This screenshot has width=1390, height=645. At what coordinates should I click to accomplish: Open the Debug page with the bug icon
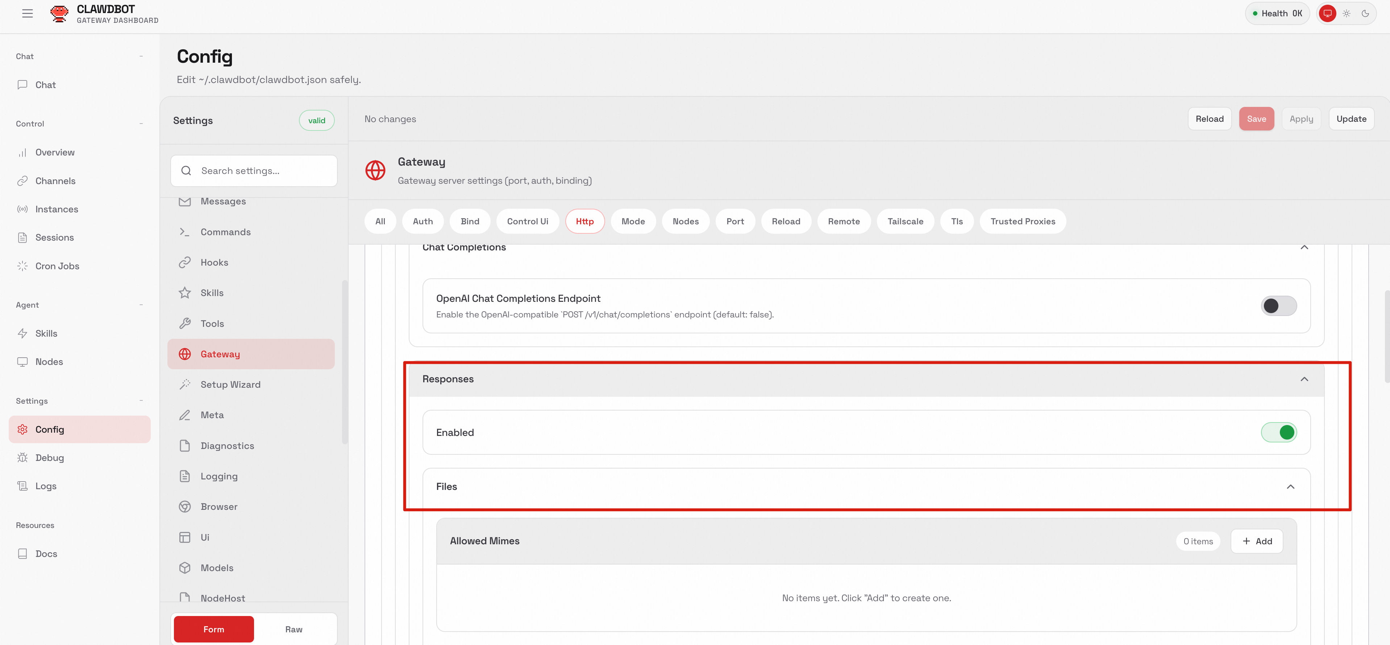coord(49,458)
